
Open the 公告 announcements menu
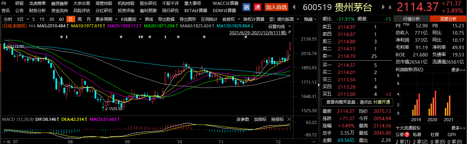tap(20, 10)
